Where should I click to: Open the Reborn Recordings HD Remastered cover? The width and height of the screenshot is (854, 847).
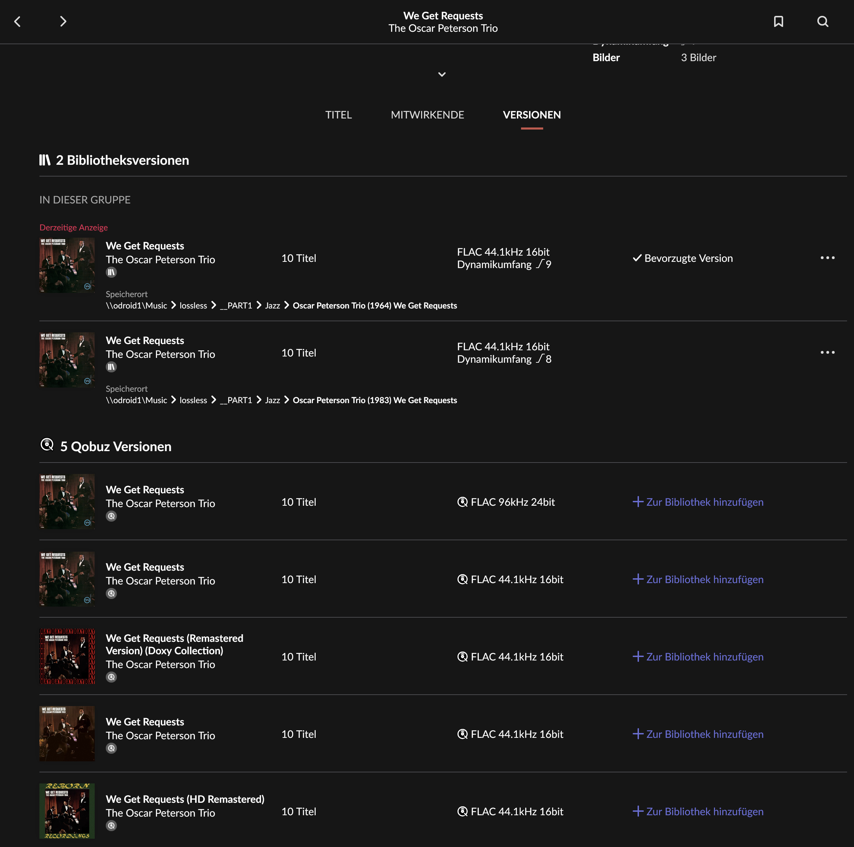[67, 811]
